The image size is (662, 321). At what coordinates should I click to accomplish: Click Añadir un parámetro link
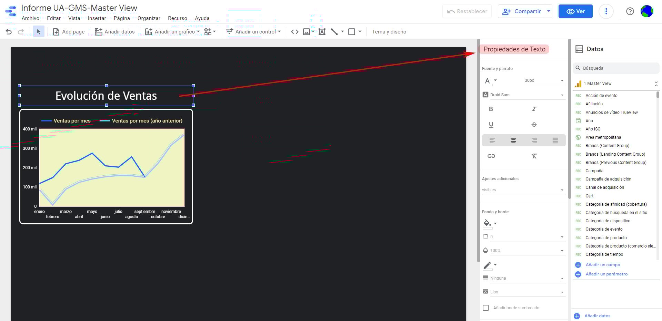(x=606, y=274)
